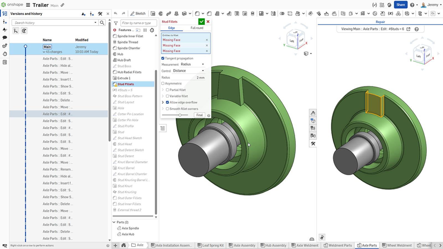Switch to the Full round tab
The height and width of the screenshot is (249, 443).
tap(197, 28)
